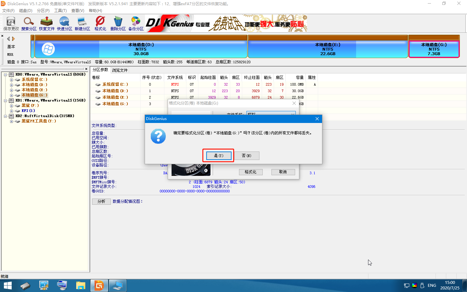
Task: Open the 文件系统 NTFS dropdown
Action: click(271, 113)
